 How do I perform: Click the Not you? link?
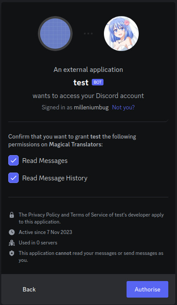pos(124,107)
